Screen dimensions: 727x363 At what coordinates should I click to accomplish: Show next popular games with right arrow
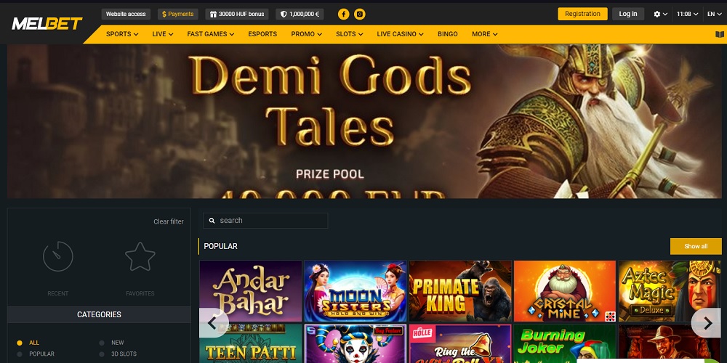pyautogui.click(x=707, y=323)
